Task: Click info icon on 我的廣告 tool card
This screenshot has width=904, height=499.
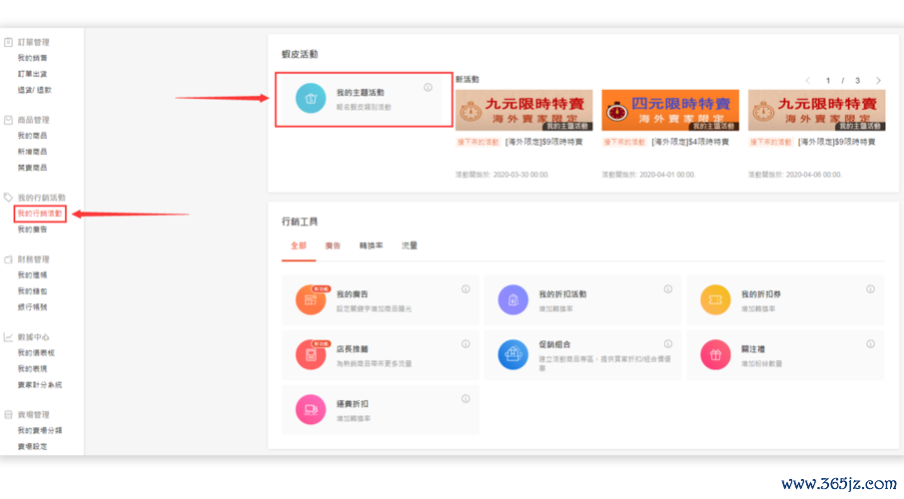Action: [465, 289]
